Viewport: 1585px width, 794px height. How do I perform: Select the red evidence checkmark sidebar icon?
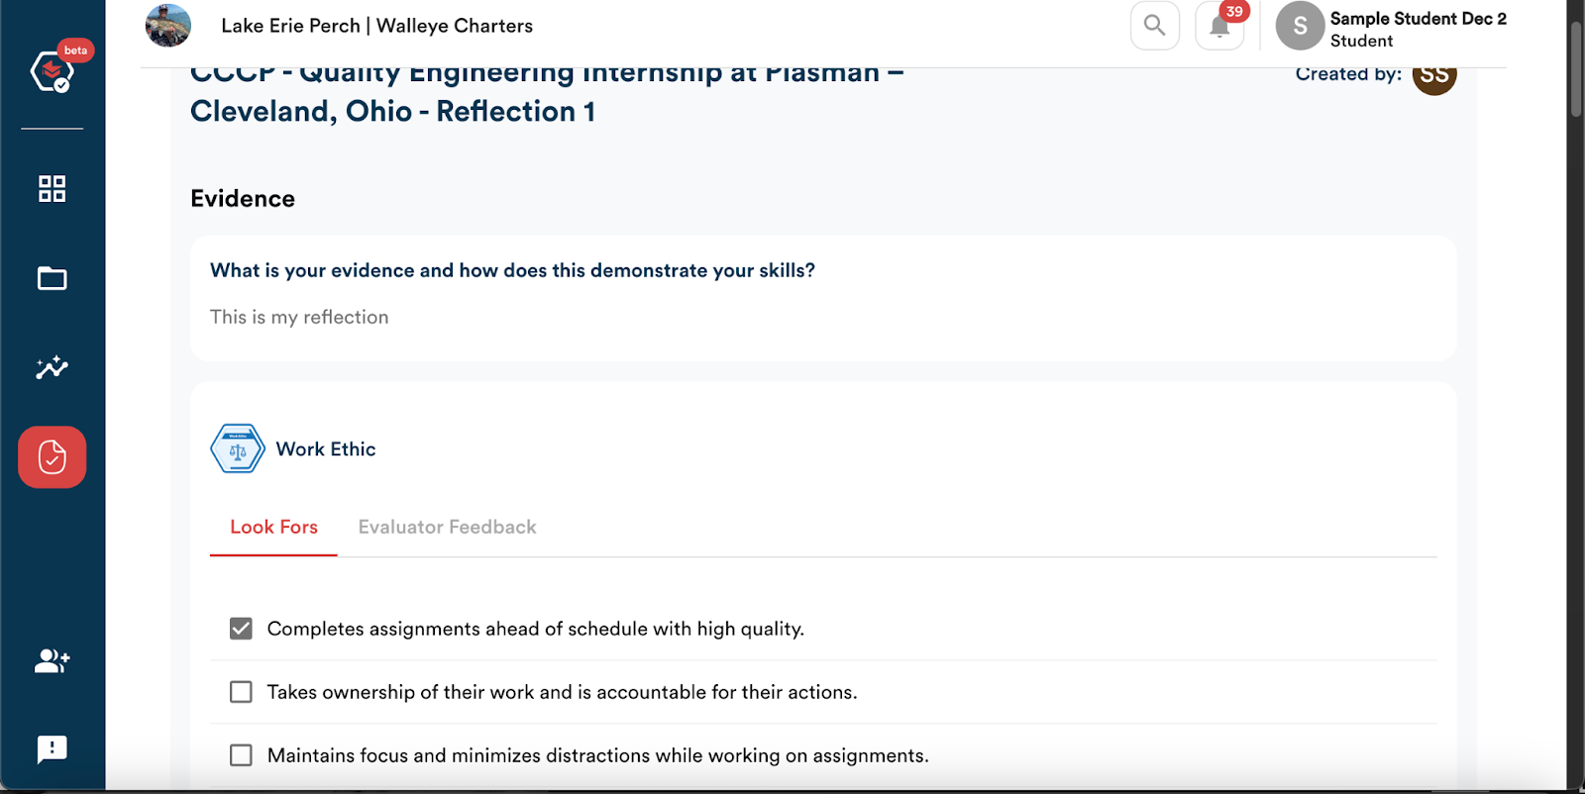(x=52, y=457)
